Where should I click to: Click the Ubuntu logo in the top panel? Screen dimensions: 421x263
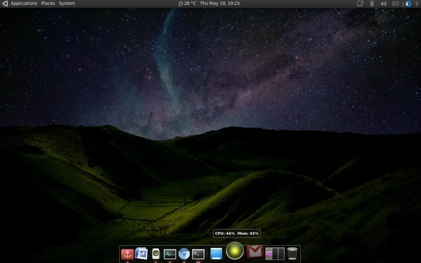pyautogui.click(x=5, y=3)
